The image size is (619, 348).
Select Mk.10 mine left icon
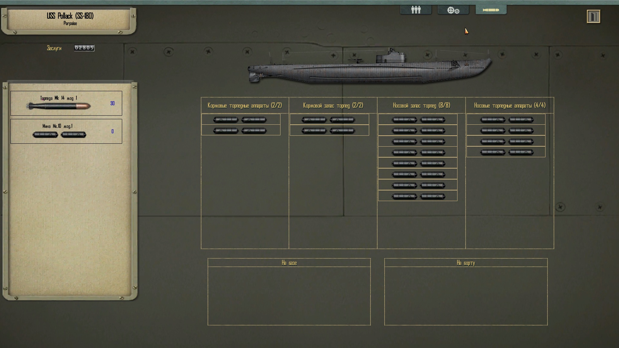tap(45, 135)
